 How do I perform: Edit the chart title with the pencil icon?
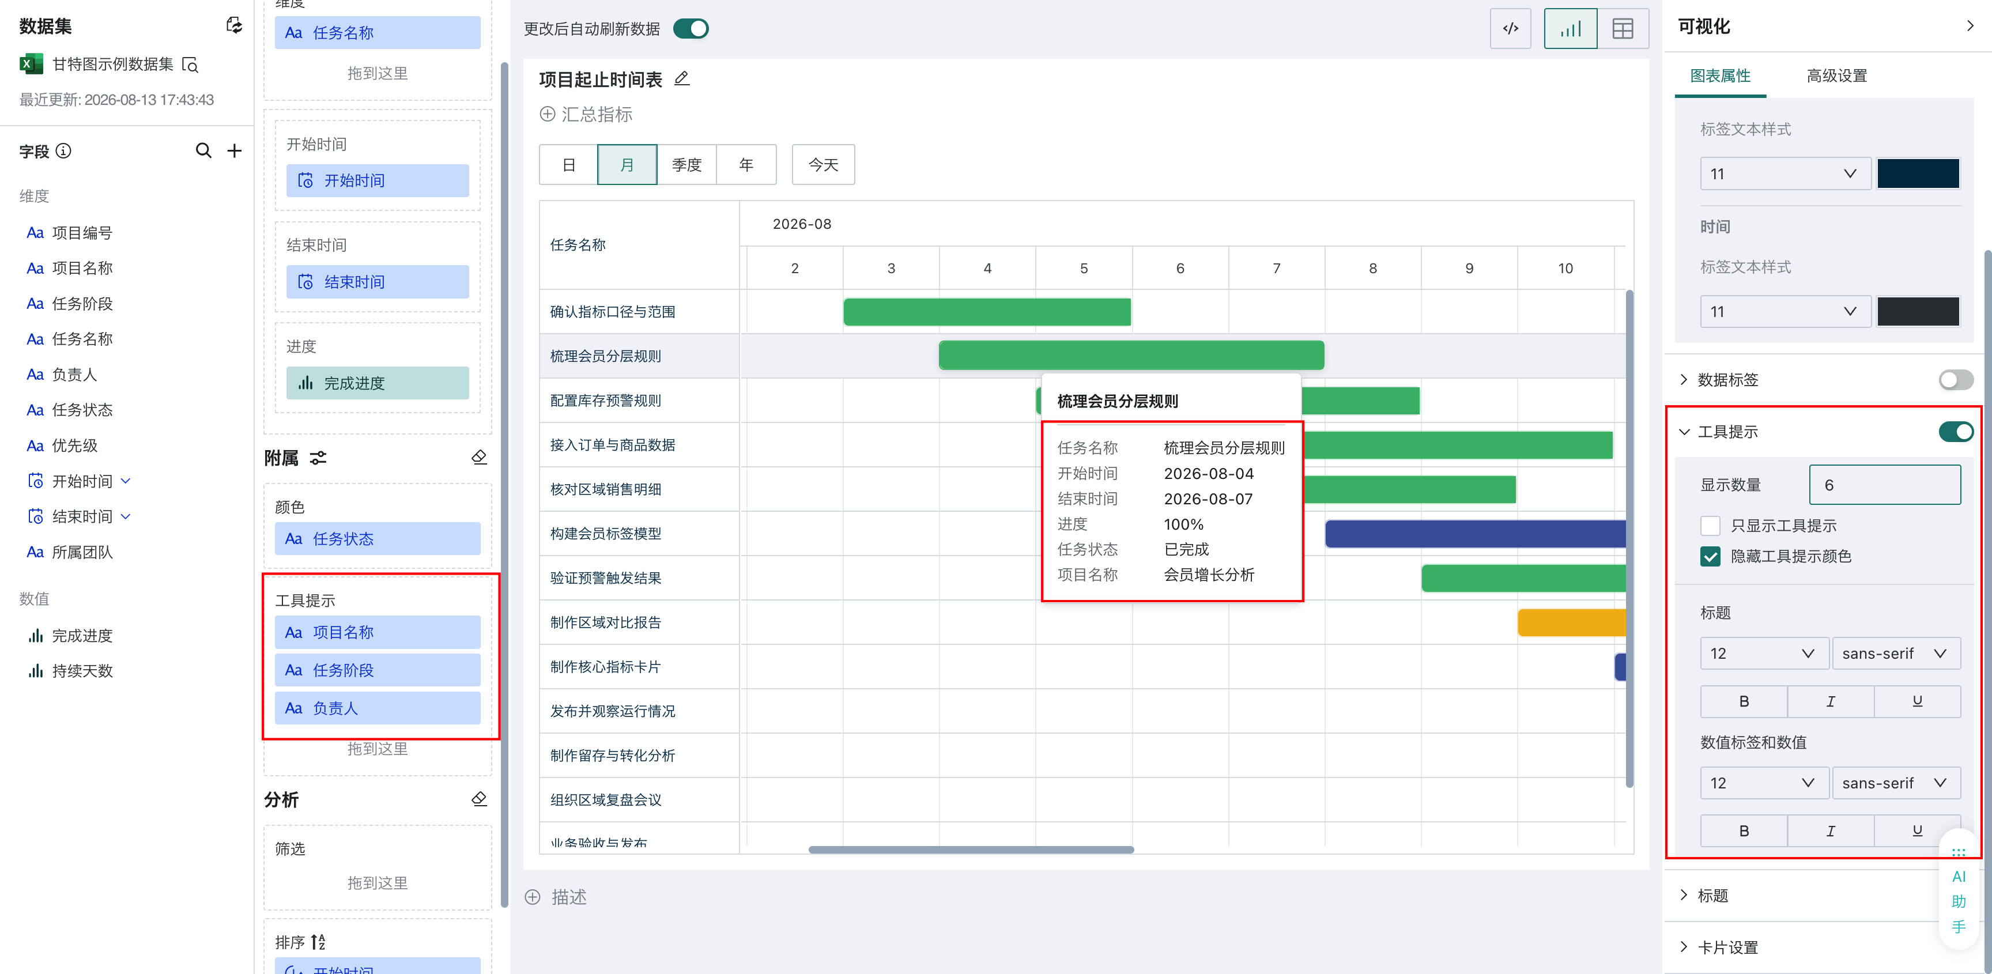pos(681,79)
